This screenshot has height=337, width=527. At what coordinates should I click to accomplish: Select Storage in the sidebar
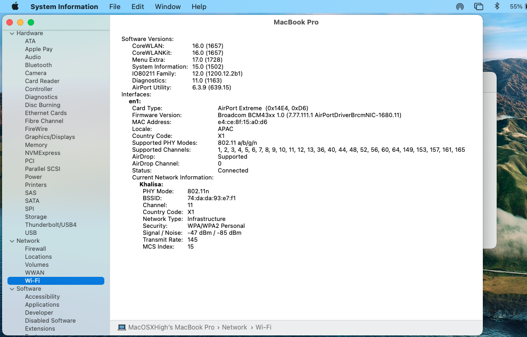[36, 217]
